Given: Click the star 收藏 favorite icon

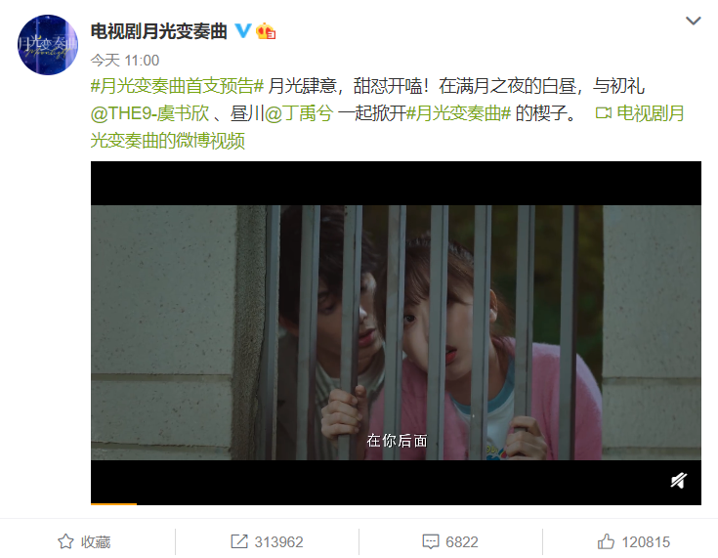Looking at the screenshot, I should (x=65, y=541).
